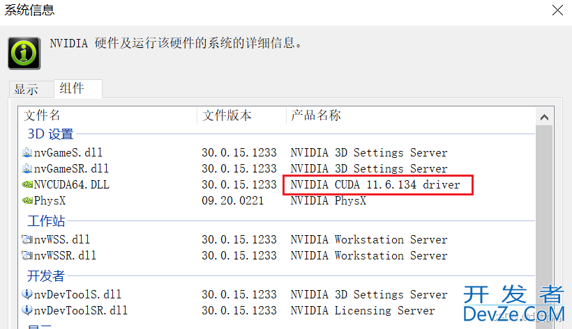Sort by the 文件版本 column header
Image resolution: width=572 pixels, height=329 pixels.
tap(227, 115)
